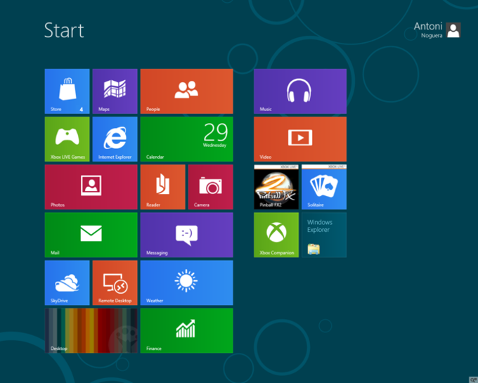Open the Mail tile
Viewport: 478px width, 383px height.
click(91, 235)
